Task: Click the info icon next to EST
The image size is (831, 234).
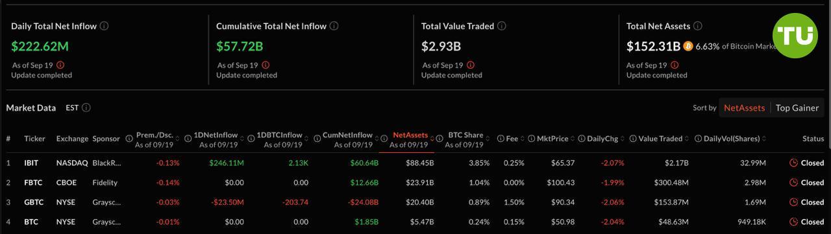Action: point(86,108)
